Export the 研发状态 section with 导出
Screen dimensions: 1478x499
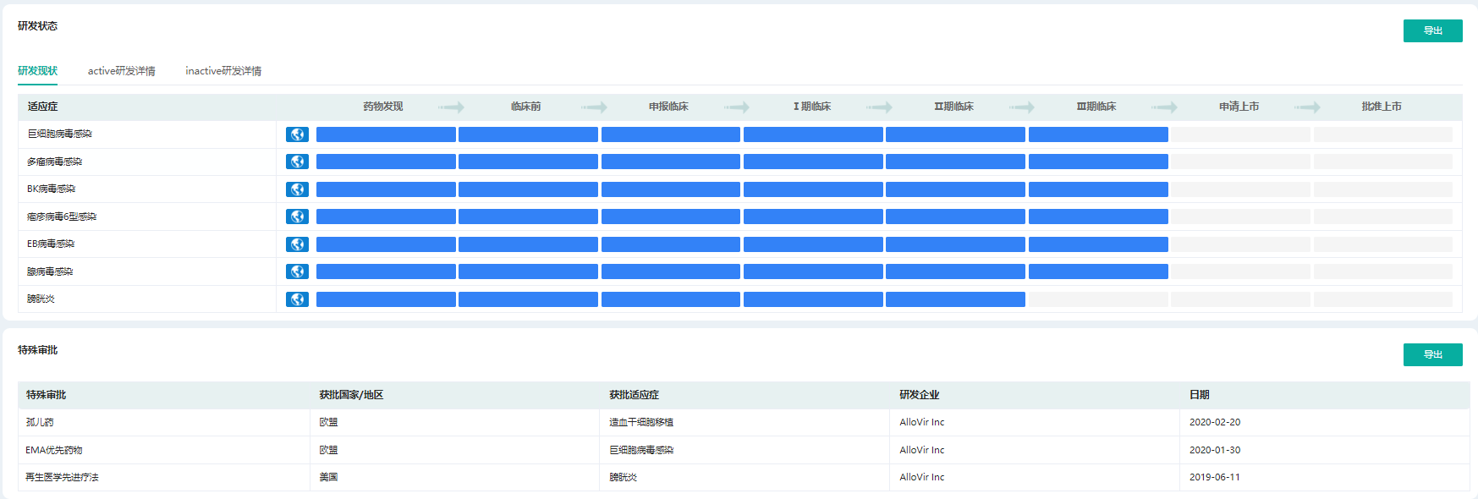click(1432, 30)
